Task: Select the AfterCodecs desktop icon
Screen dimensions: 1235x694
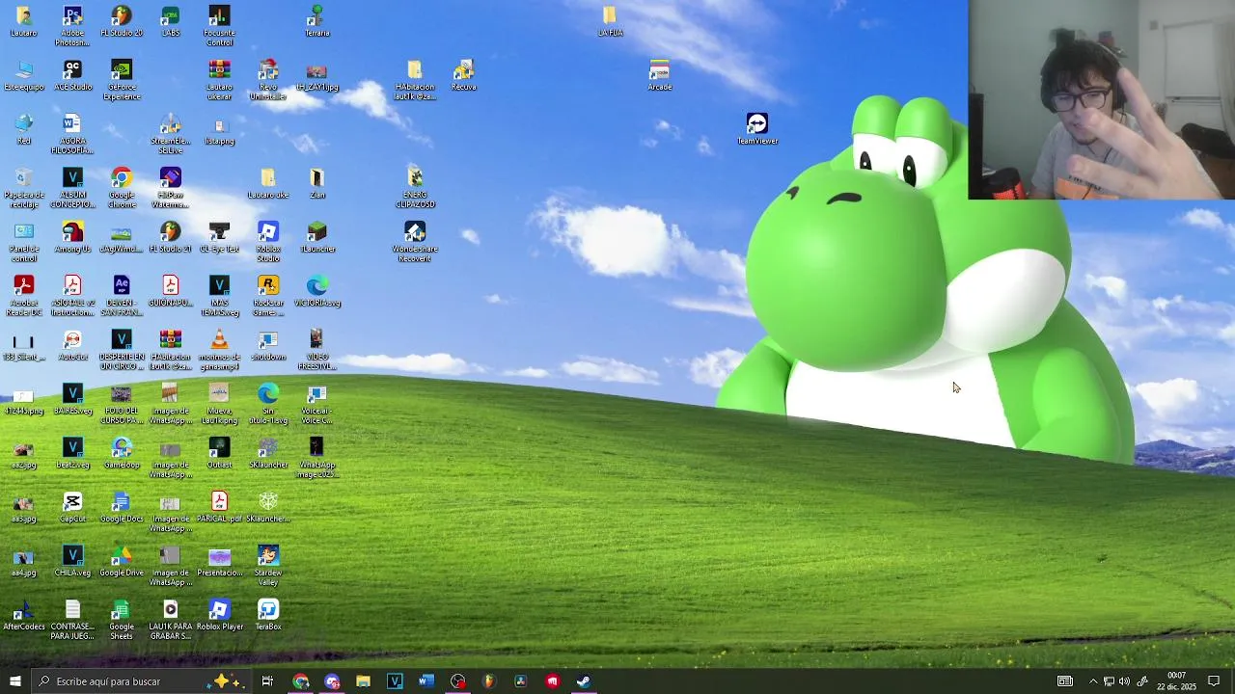Action: [24, 615]
